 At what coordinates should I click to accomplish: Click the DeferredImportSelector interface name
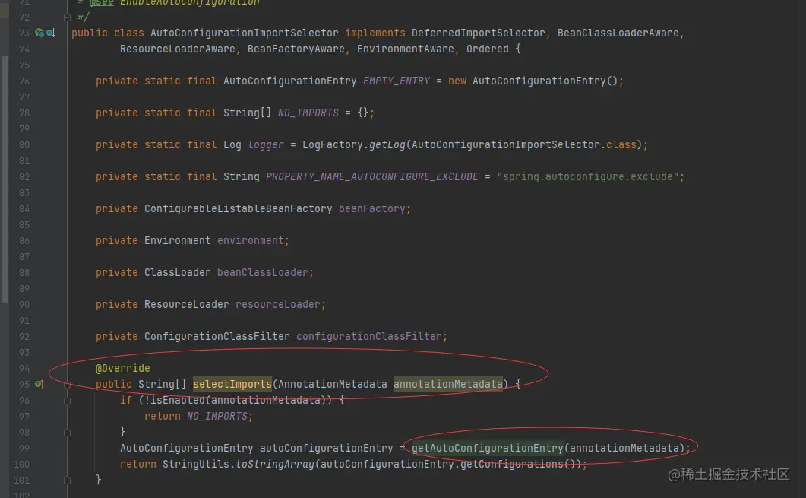[478, 33]
